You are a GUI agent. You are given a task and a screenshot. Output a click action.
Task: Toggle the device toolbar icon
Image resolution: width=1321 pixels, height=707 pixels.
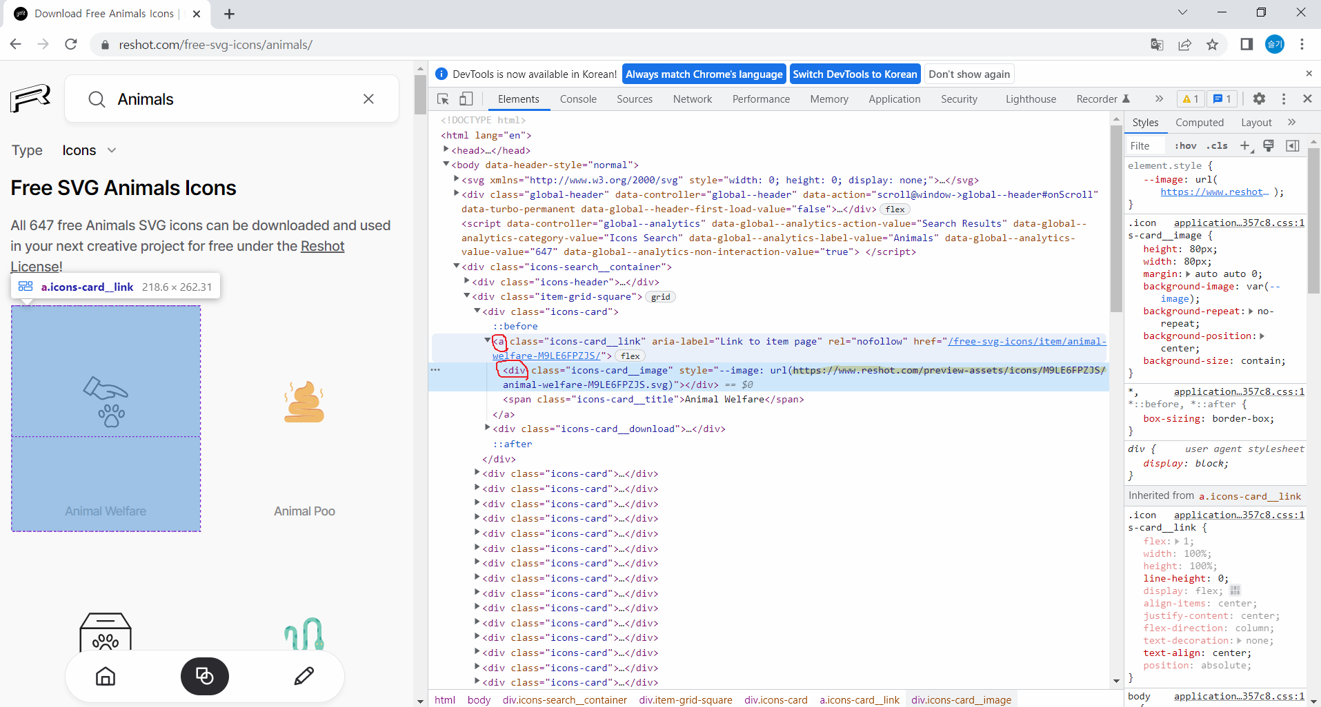(466, 99)
